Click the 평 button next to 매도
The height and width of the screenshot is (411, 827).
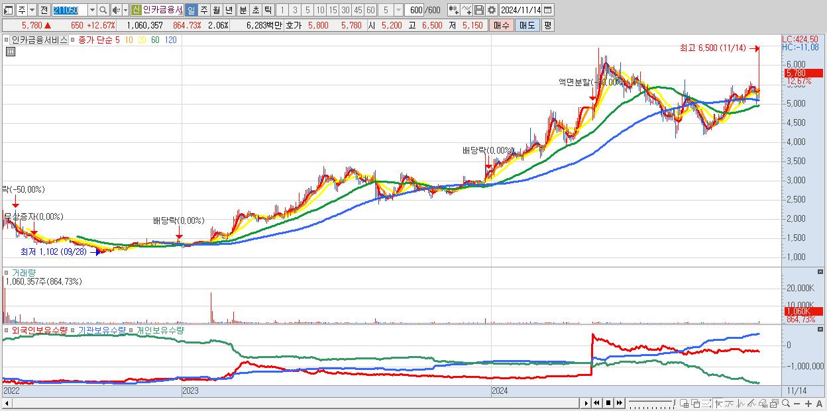(x=547, y=25)
